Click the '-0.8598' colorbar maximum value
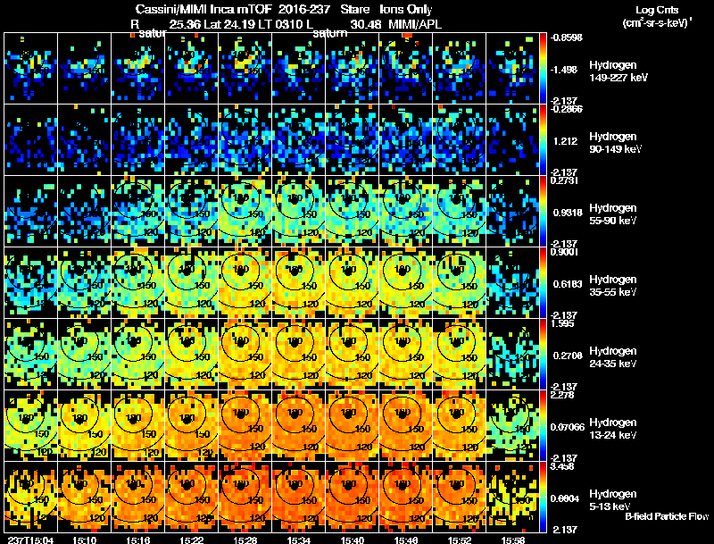This screenshot has width=714, height=544. [x=566, y=38]
